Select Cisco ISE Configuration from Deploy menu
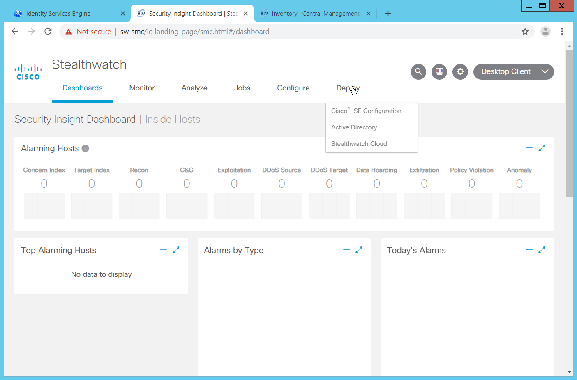Screen dimensions: 577x380 pos(366,111)
